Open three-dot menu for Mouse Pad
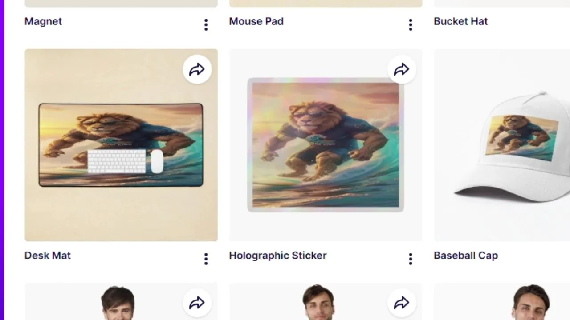This screenshot has width=570, height=320. point(411,24)
